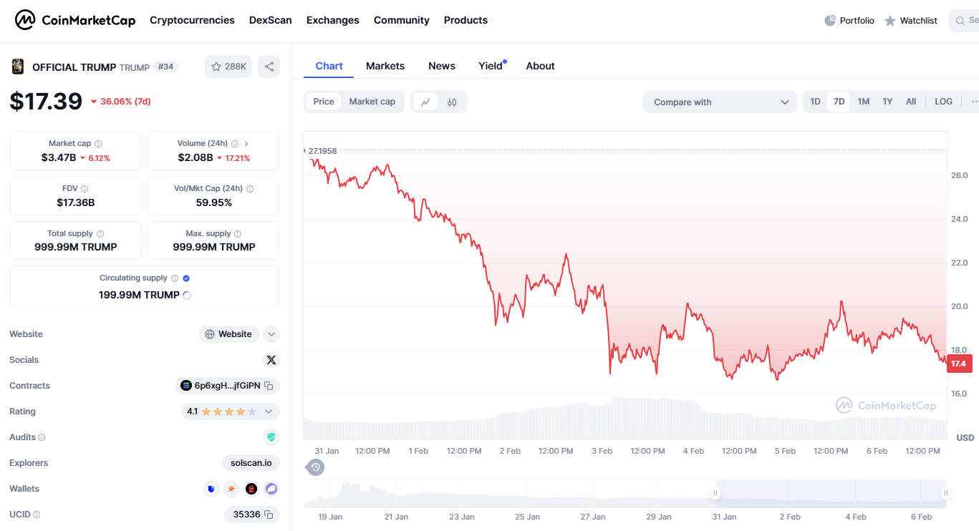
Task: Expand Volume (24h) details arrow
Action: click(x=246, y=144)
